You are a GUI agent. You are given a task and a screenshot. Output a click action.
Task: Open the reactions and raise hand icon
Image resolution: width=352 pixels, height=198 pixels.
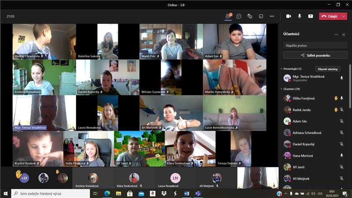pyautogui.click(x=249, y=16)
